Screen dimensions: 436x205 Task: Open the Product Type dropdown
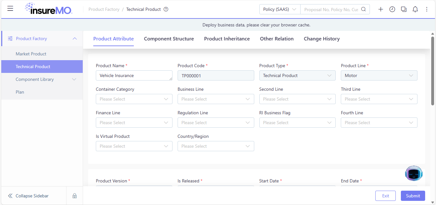[x=297, y=75]
